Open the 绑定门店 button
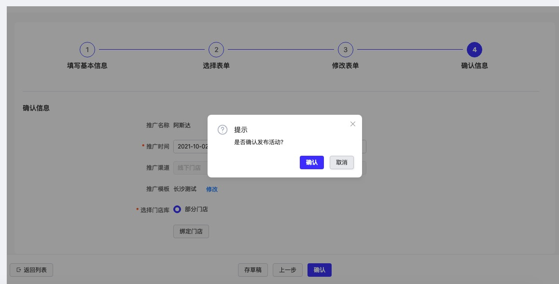 pos(191,231)
